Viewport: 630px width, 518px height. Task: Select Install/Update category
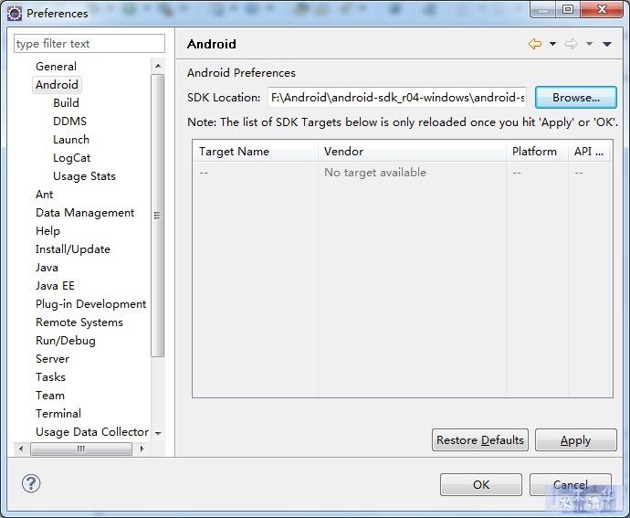(73, 249)
